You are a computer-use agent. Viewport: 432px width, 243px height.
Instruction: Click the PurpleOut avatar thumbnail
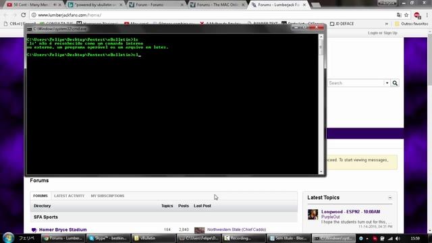click(313, 215)
